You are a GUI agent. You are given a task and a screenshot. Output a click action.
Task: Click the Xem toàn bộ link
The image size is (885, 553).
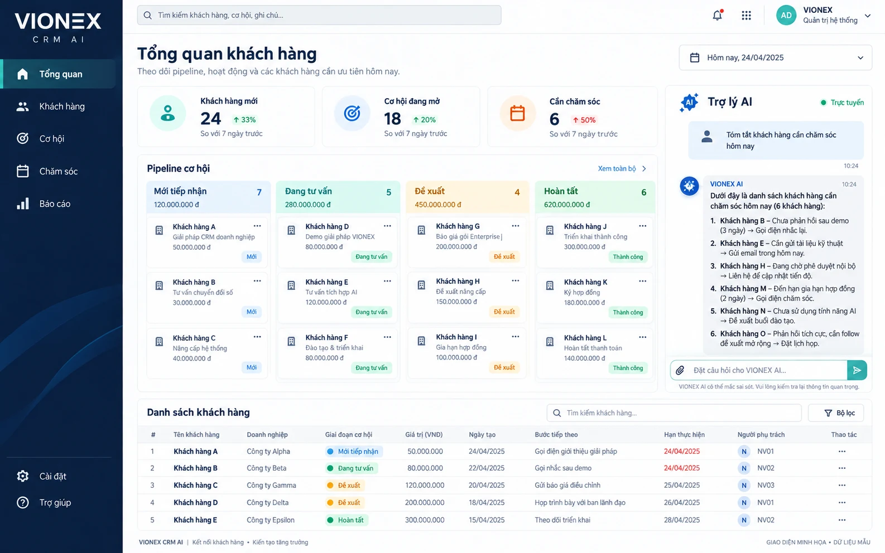point(622,168)
